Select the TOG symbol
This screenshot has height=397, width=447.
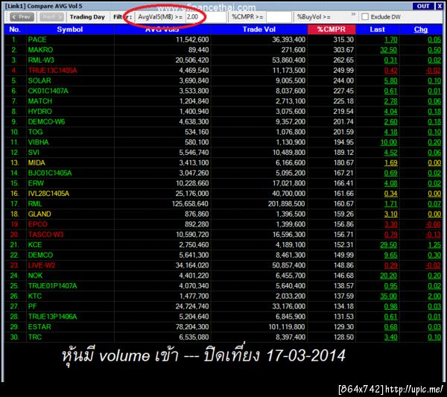(x=35, y=132)
